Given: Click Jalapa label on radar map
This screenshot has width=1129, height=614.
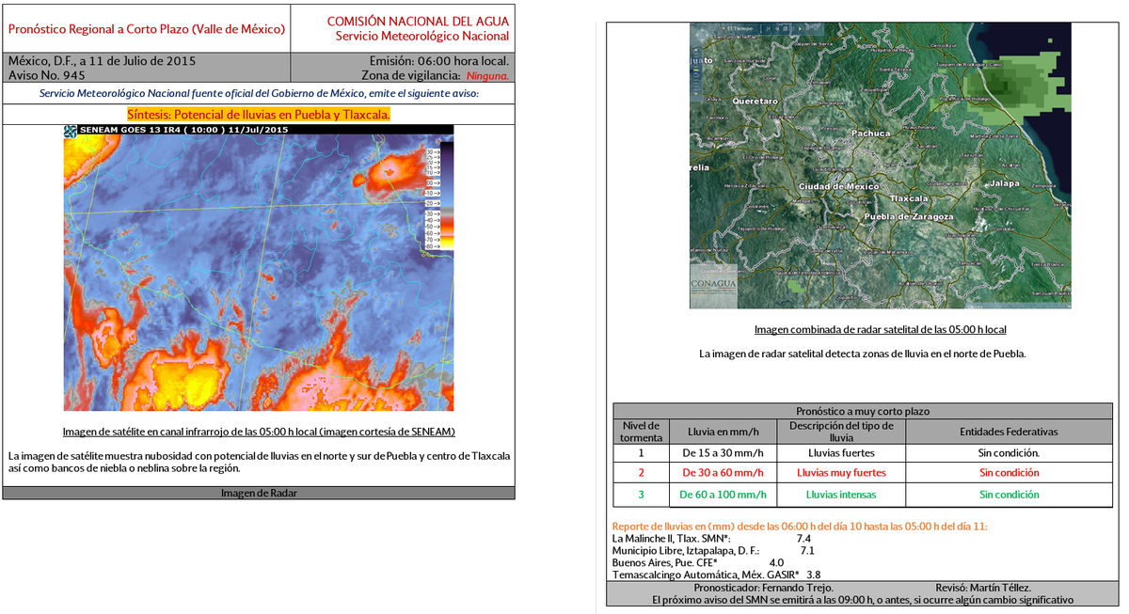Looking at the screenshot, I should [1005, 183].
